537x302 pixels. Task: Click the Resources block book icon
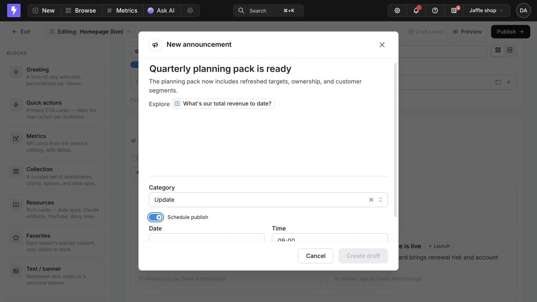pyautogui.click(x=16, y=205)
